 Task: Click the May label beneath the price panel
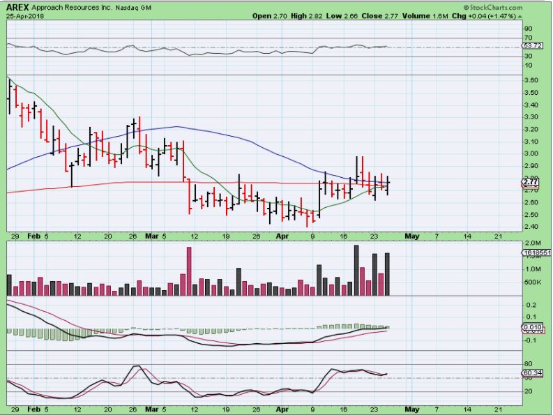411,236
